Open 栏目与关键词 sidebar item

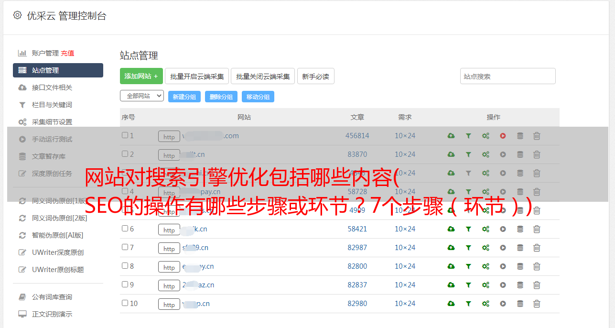(x=52, y=105)
